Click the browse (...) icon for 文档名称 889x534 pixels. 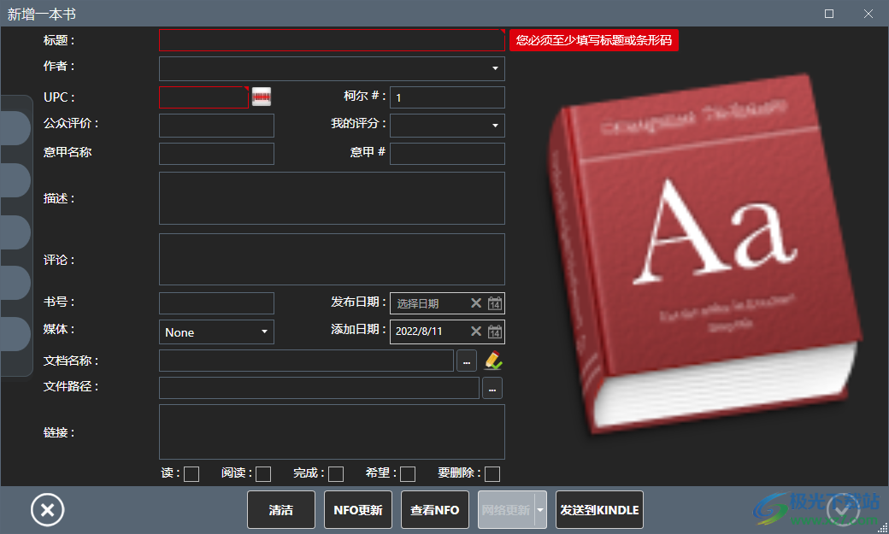pos(466,361)
